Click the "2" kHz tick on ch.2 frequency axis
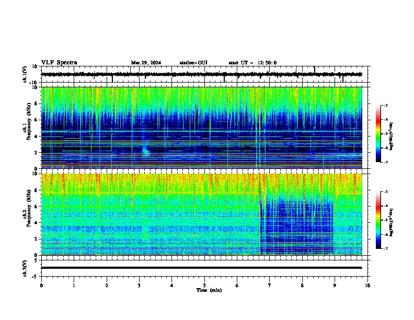This screenshot has width=414, height=320. coord(36,239)
